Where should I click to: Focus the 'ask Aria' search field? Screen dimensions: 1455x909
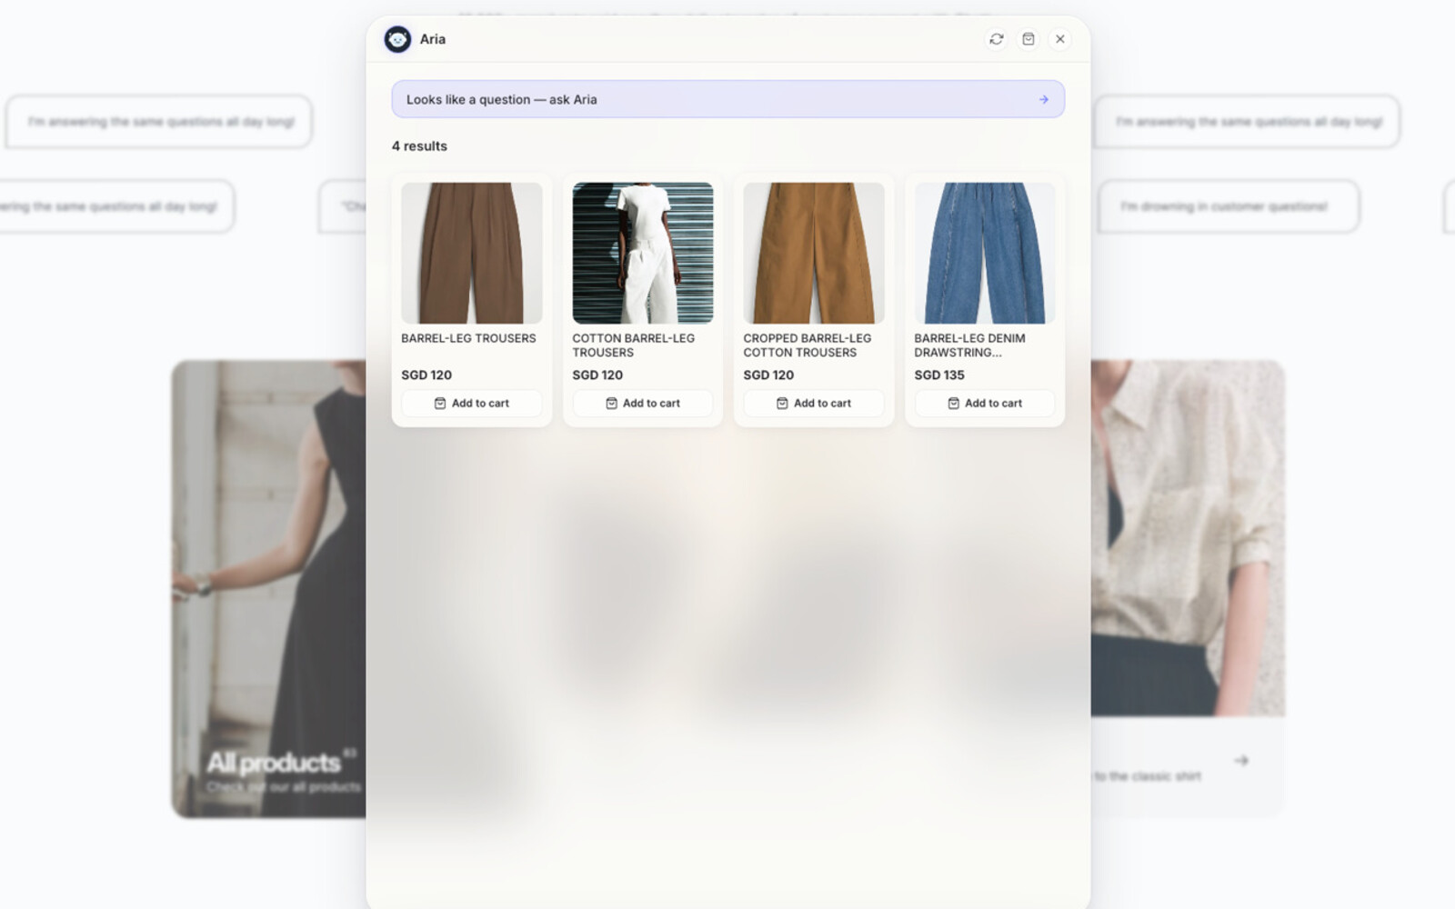point(727,99)
